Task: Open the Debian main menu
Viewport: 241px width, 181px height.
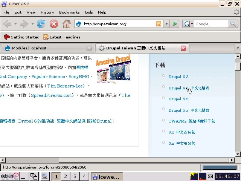Action: (x=10, y=176)
